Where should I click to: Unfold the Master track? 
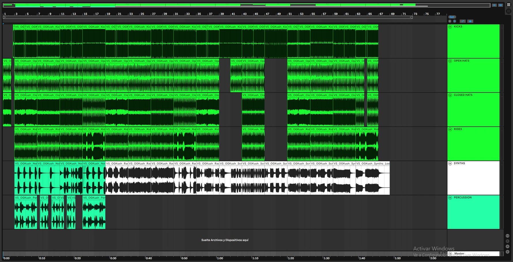click(450, 254)
